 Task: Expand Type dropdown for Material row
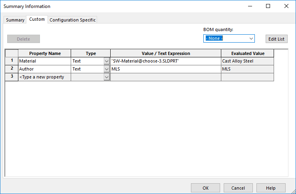(107, 61)
